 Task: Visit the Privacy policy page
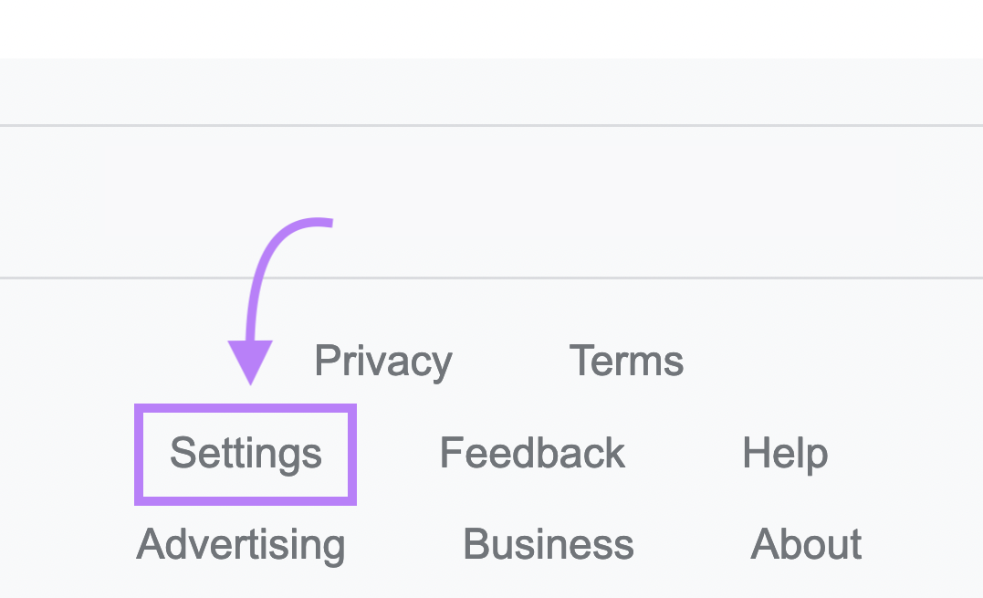point(382,360)
